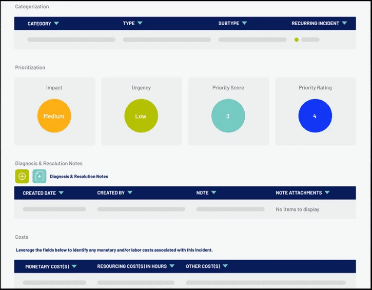372x290 pixels.
Task: Click the NOTE ATTACHMENTS column header
Action: (x=299, y=192)
